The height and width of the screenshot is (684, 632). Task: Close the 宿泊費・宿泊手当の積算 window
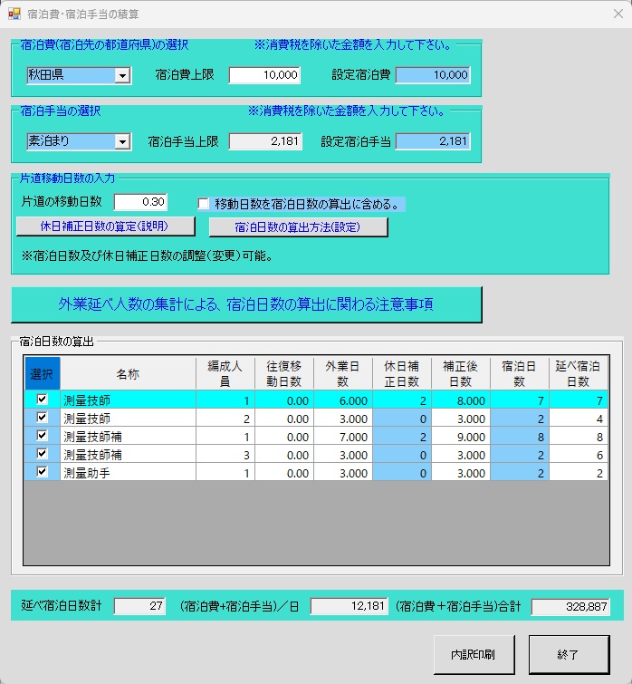[618, 14]
